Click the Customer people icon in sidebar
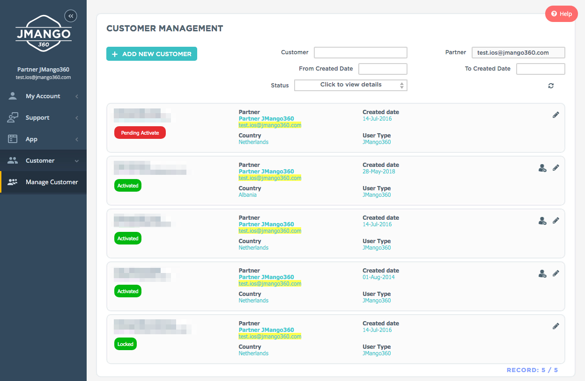This screenshot has width=585, height=381. pos(13,160)
